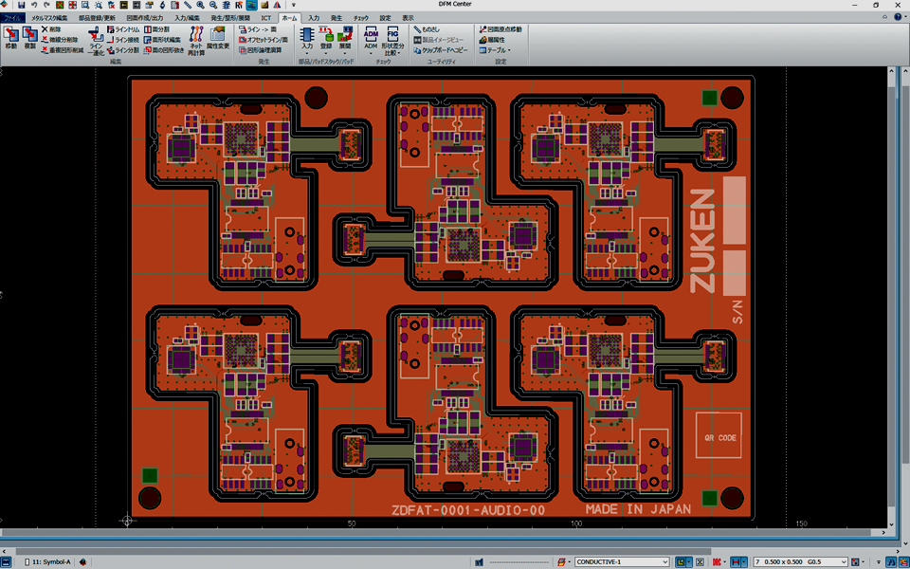The image size is (910, 569).
Task: Click the ライン接続 line connect button
Action: (x=122, y=40)
